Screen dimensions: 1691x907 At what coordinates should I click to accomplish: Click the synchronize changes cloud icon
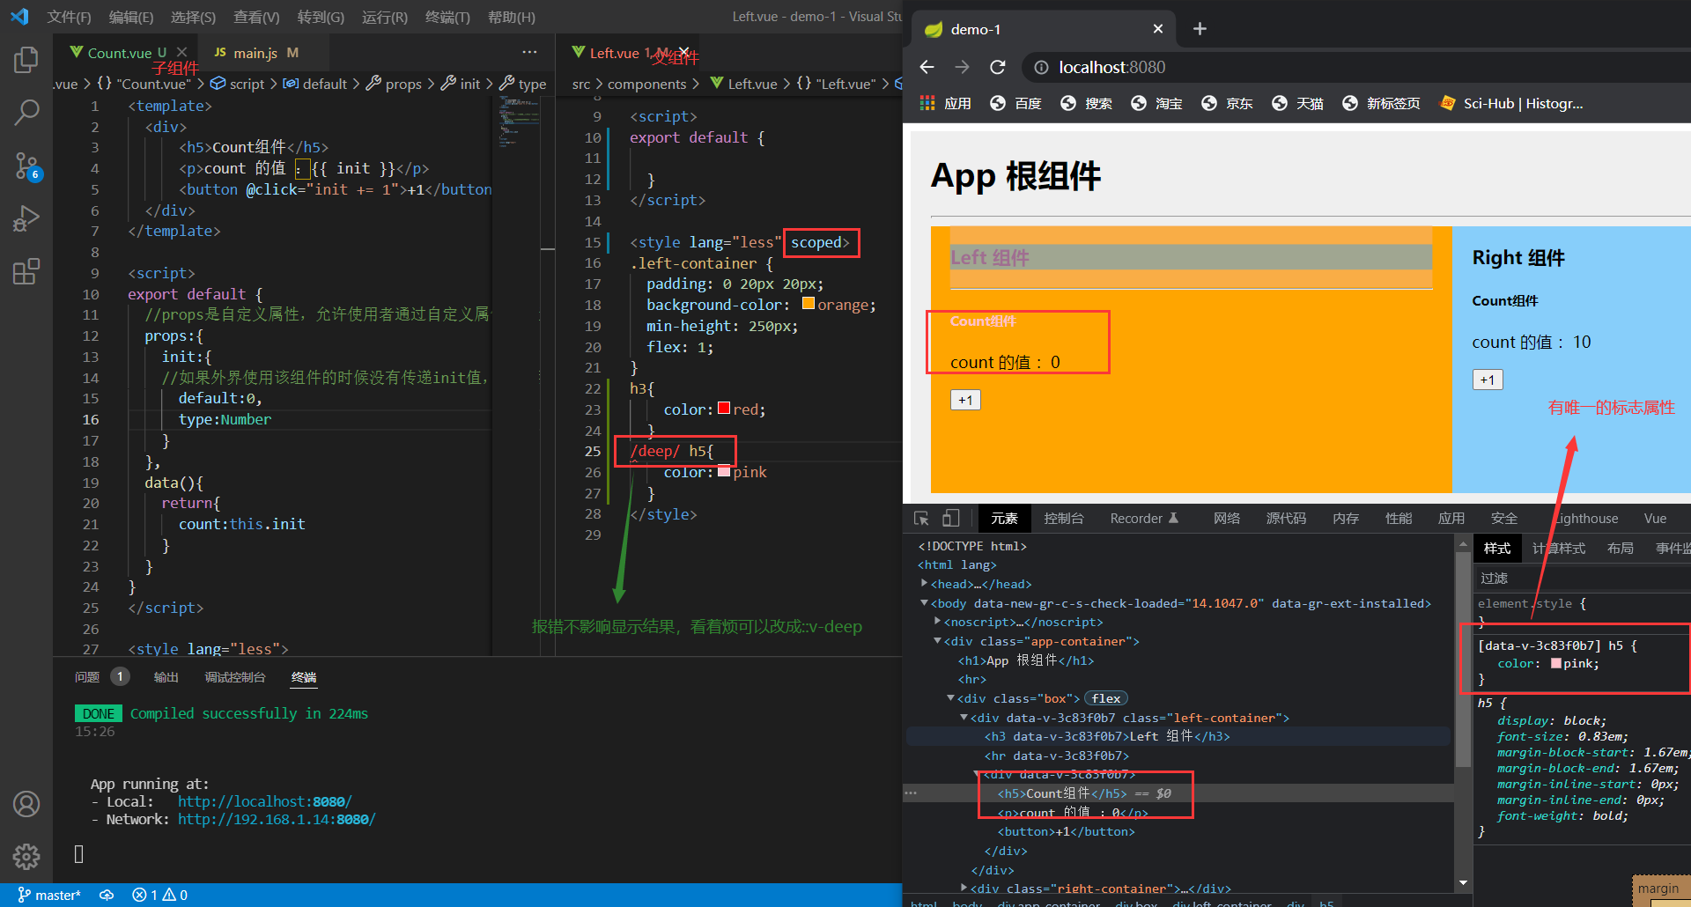[x=107, y=895]
